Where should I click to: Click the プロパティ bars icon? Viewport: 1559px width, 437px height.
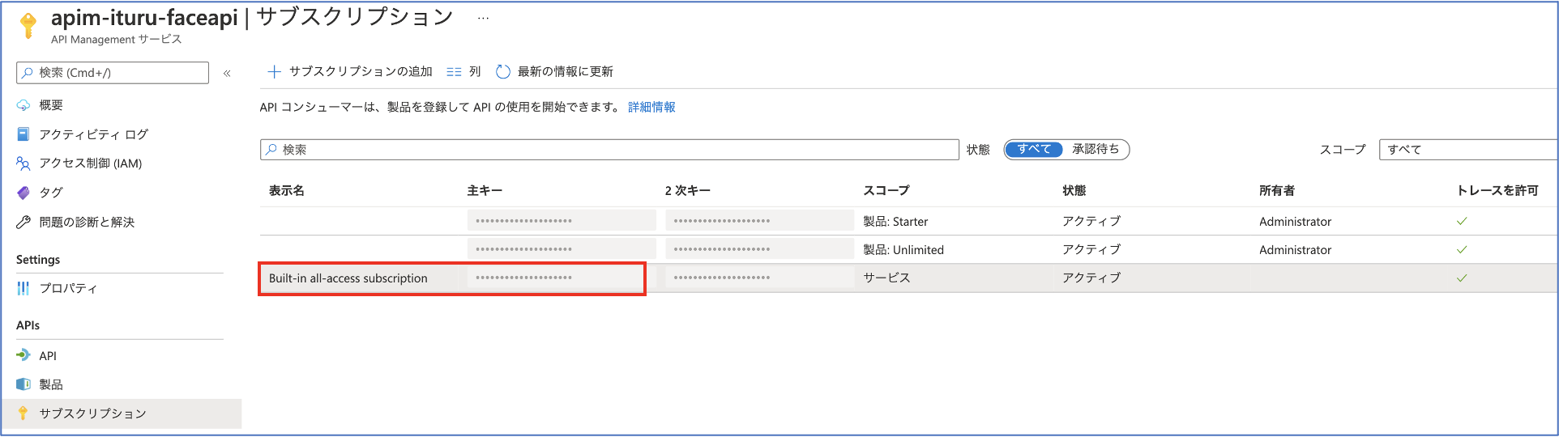pos(23,288)
